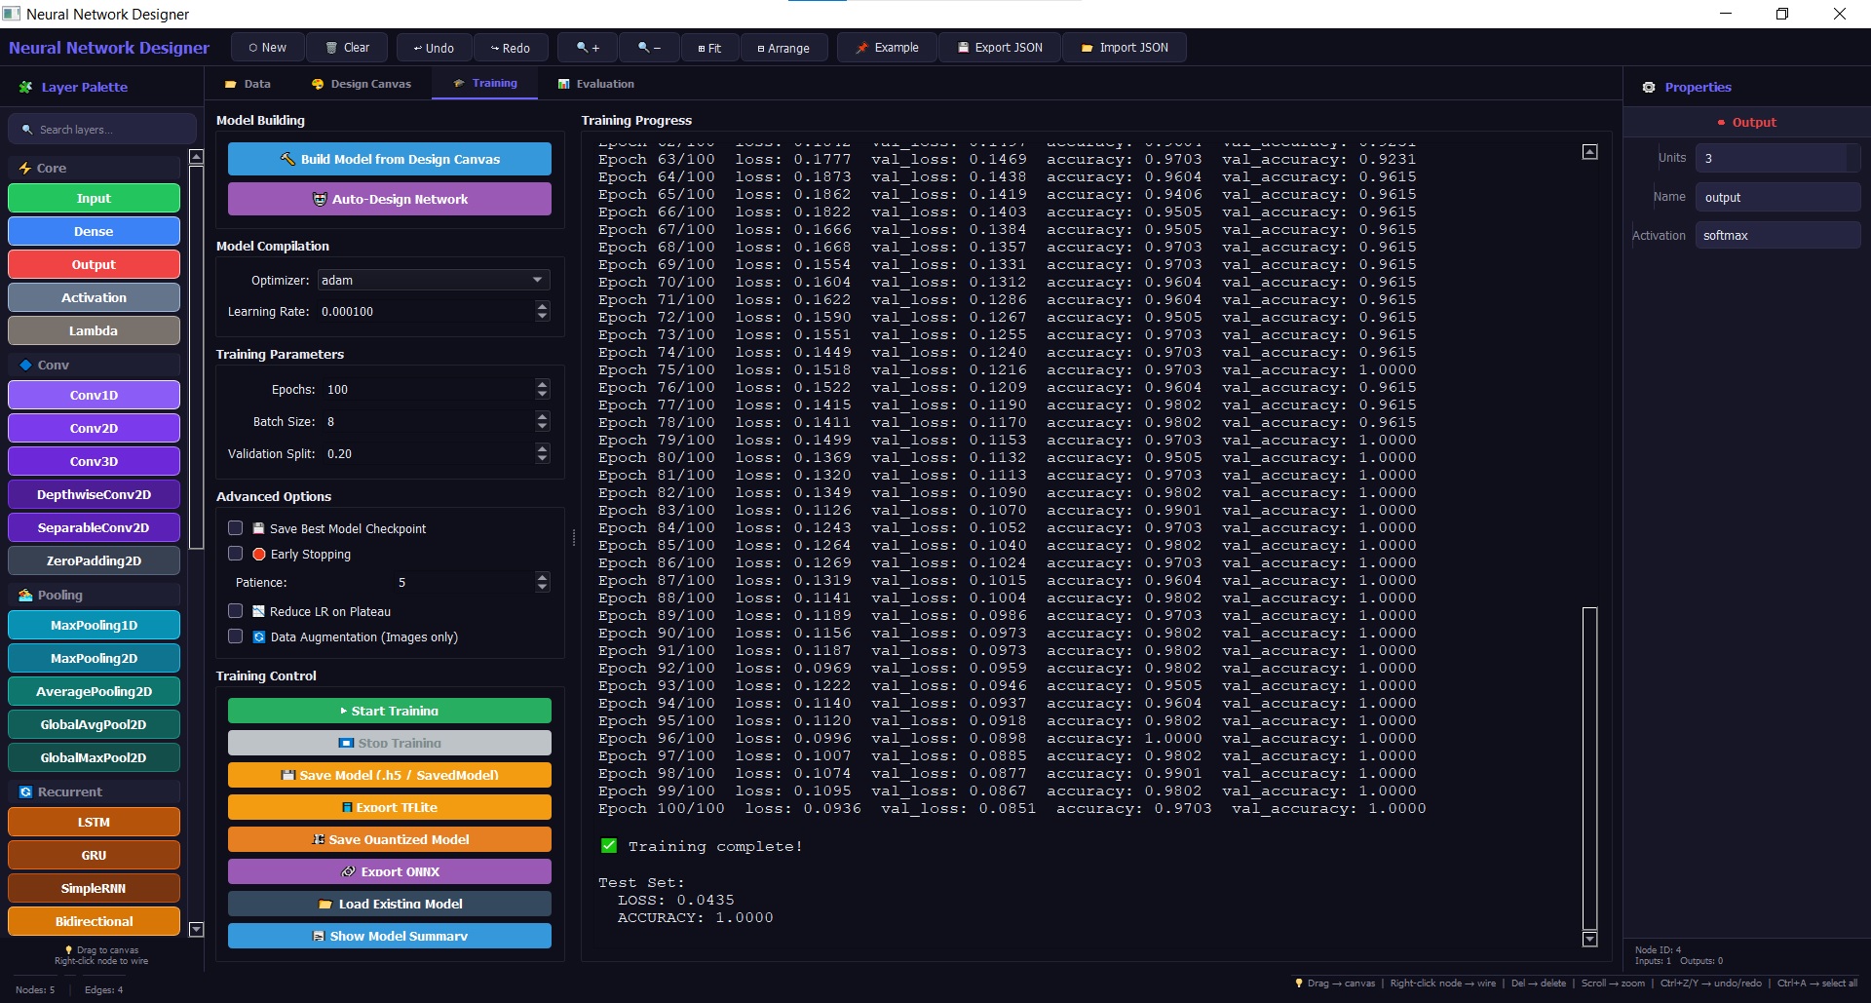Toggle Reduce LR on Plateau
This screenshot has height=1003, width=1871.
[235, 611]
